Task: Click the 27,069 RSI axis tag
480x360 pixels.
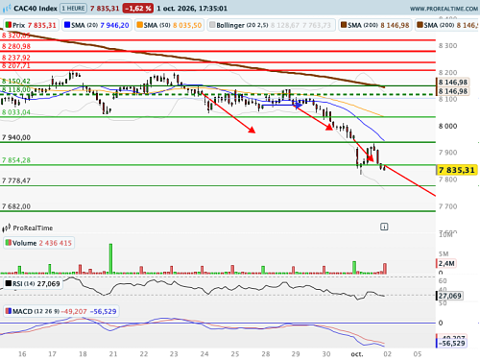Action: click(449, 296)
